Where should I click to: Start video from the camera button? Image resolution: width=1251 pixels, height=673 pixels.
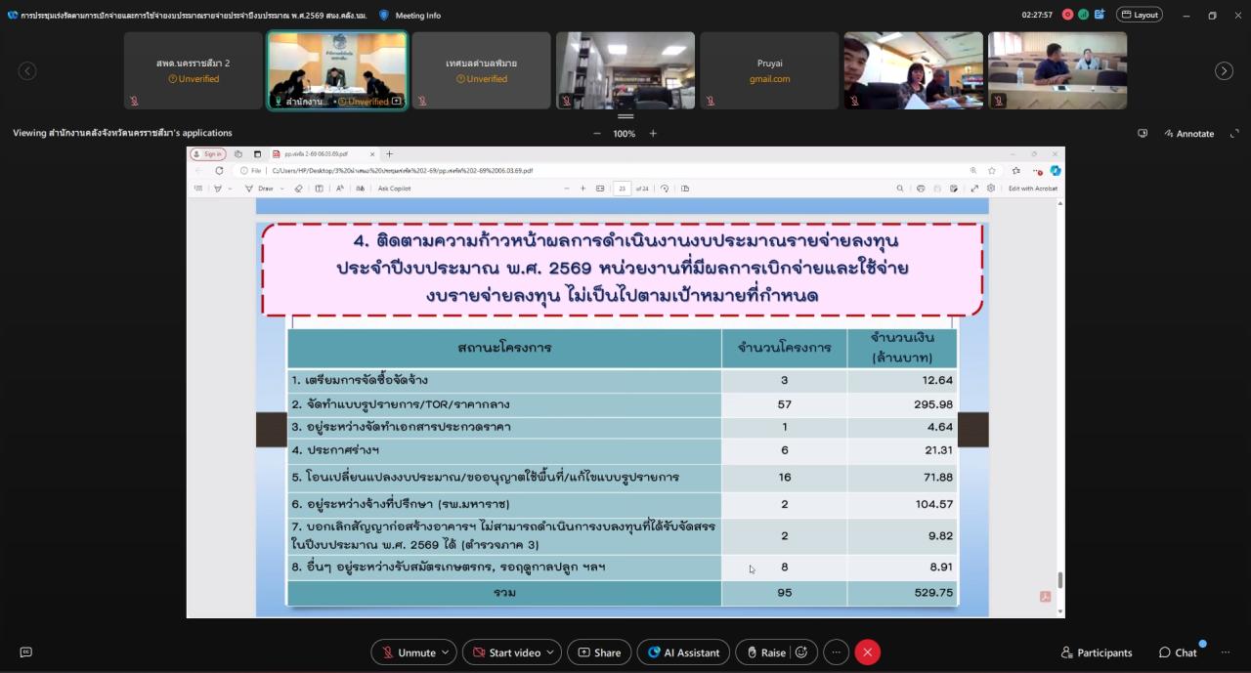tap(505, 652)
